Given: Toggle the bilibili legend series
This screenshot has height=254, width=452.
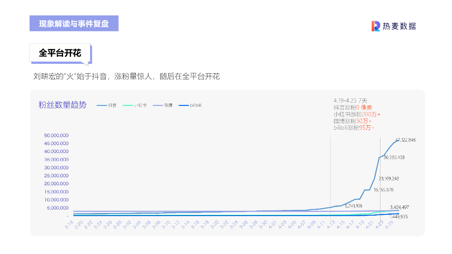Looking at the screenshot, I should (x=189, y=105).
